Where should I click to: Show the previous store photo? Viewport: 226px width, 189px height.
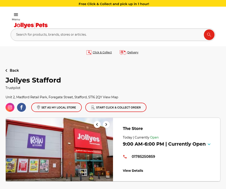[97, 125]
